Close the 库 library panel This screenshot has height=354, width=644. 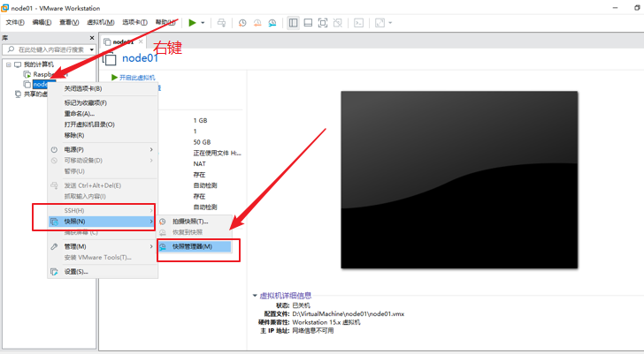[92, 38]
